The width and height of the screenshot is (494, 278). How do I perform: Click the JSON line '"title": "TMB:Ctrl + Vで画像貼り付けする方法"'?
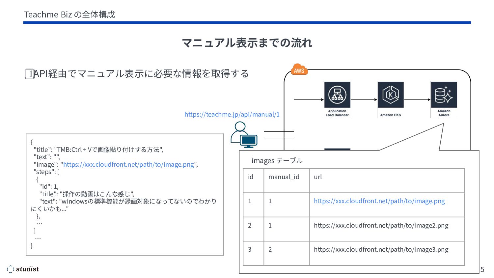[98, 150]
